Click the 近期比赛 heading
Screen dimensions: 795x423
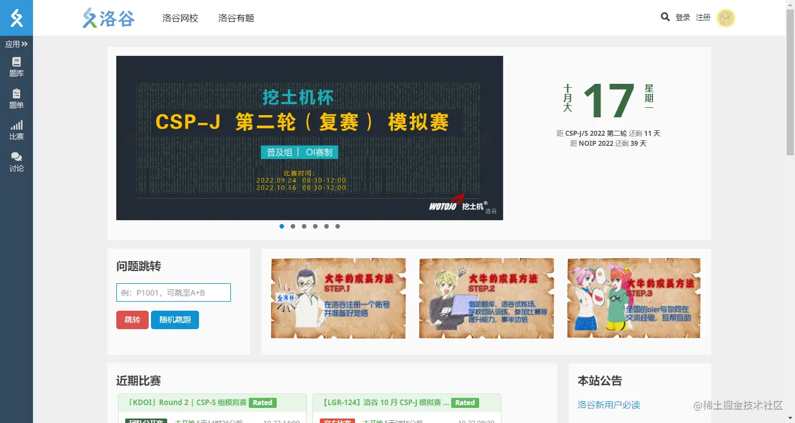(x=139, y=381)
